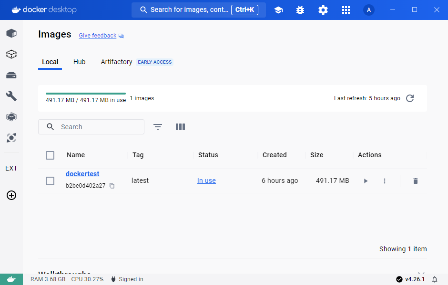Click the version v4.26.1 indicator
Image resolution: width=448 pixels, height=285 pixels.
pyautogui.click(x=410, y=279)
